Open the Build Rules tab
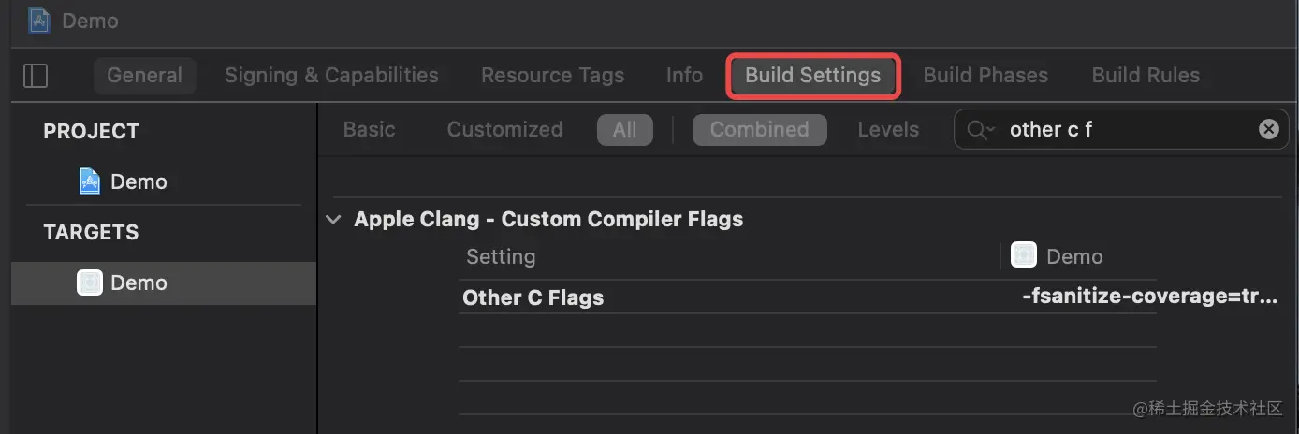The width and height of the screenshot is (1299, 434). tap(1146, 76)
